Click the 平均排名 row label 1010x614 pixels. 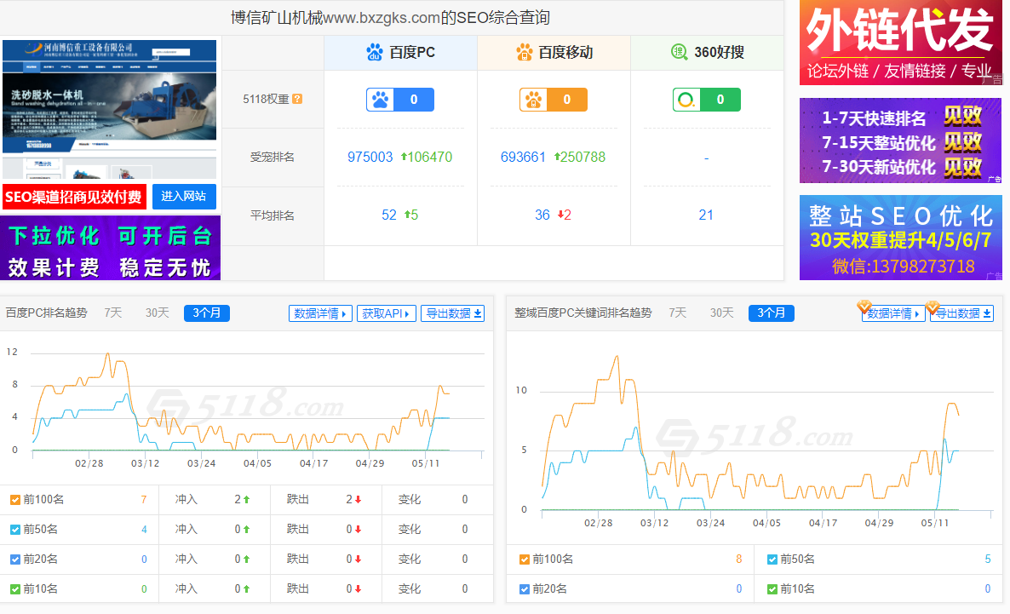(x=273, y=215)
